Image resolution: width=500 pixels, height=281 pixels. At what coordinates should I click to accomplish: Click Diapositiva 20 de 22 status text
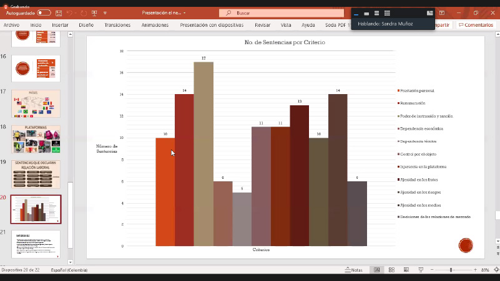pos(21,270)
